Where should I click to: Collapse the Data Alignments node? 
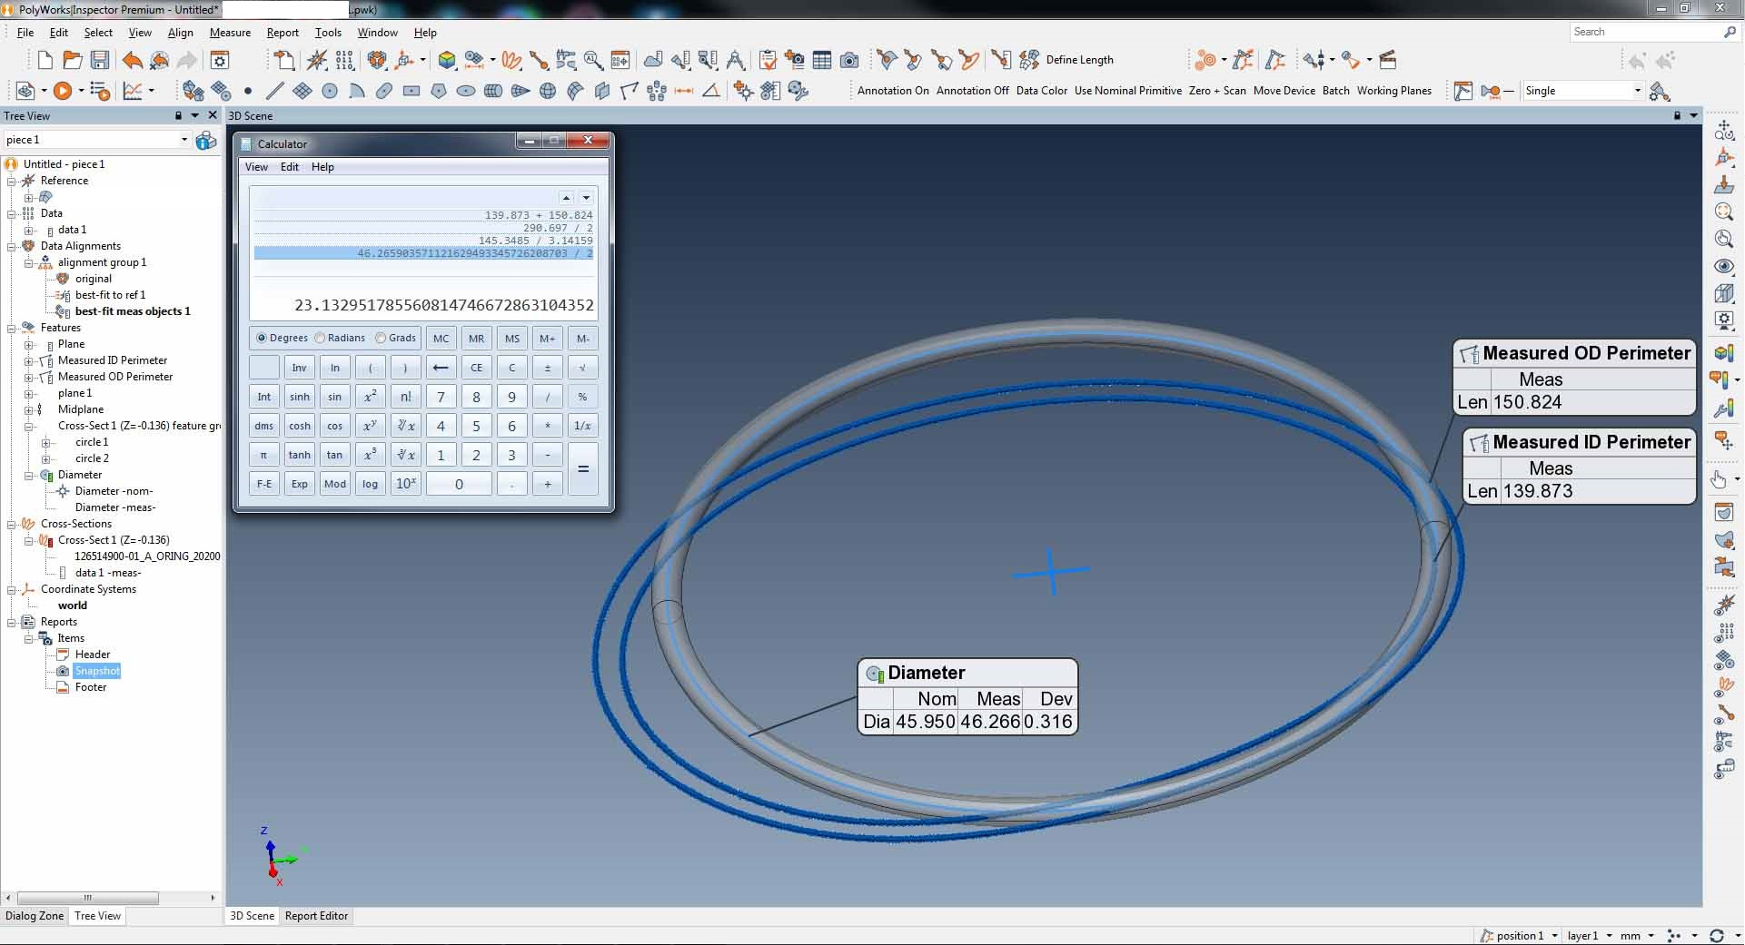(13, 246)
